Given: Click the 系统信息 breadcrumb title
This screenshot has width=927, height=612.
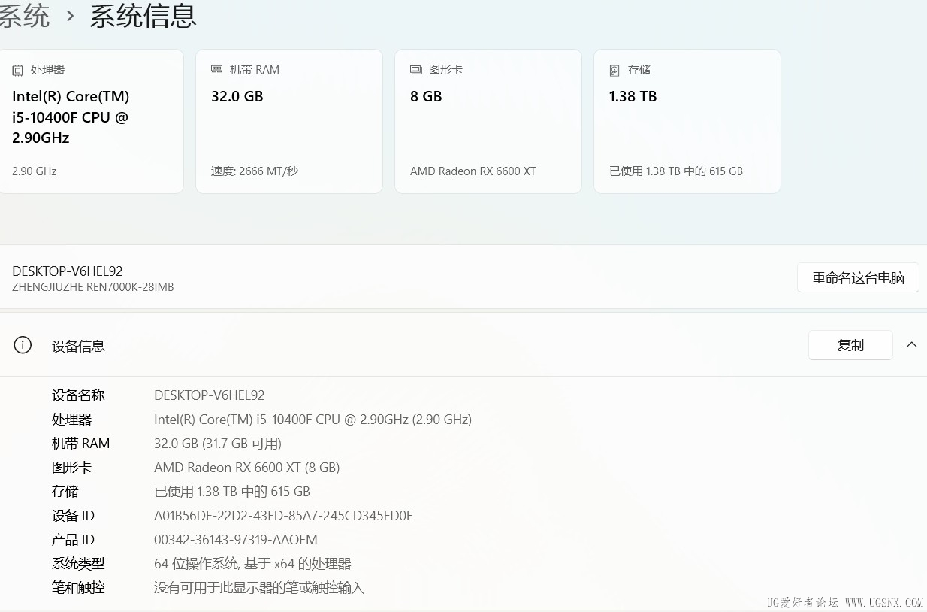Looking at the screenshot, I should 143,15.
